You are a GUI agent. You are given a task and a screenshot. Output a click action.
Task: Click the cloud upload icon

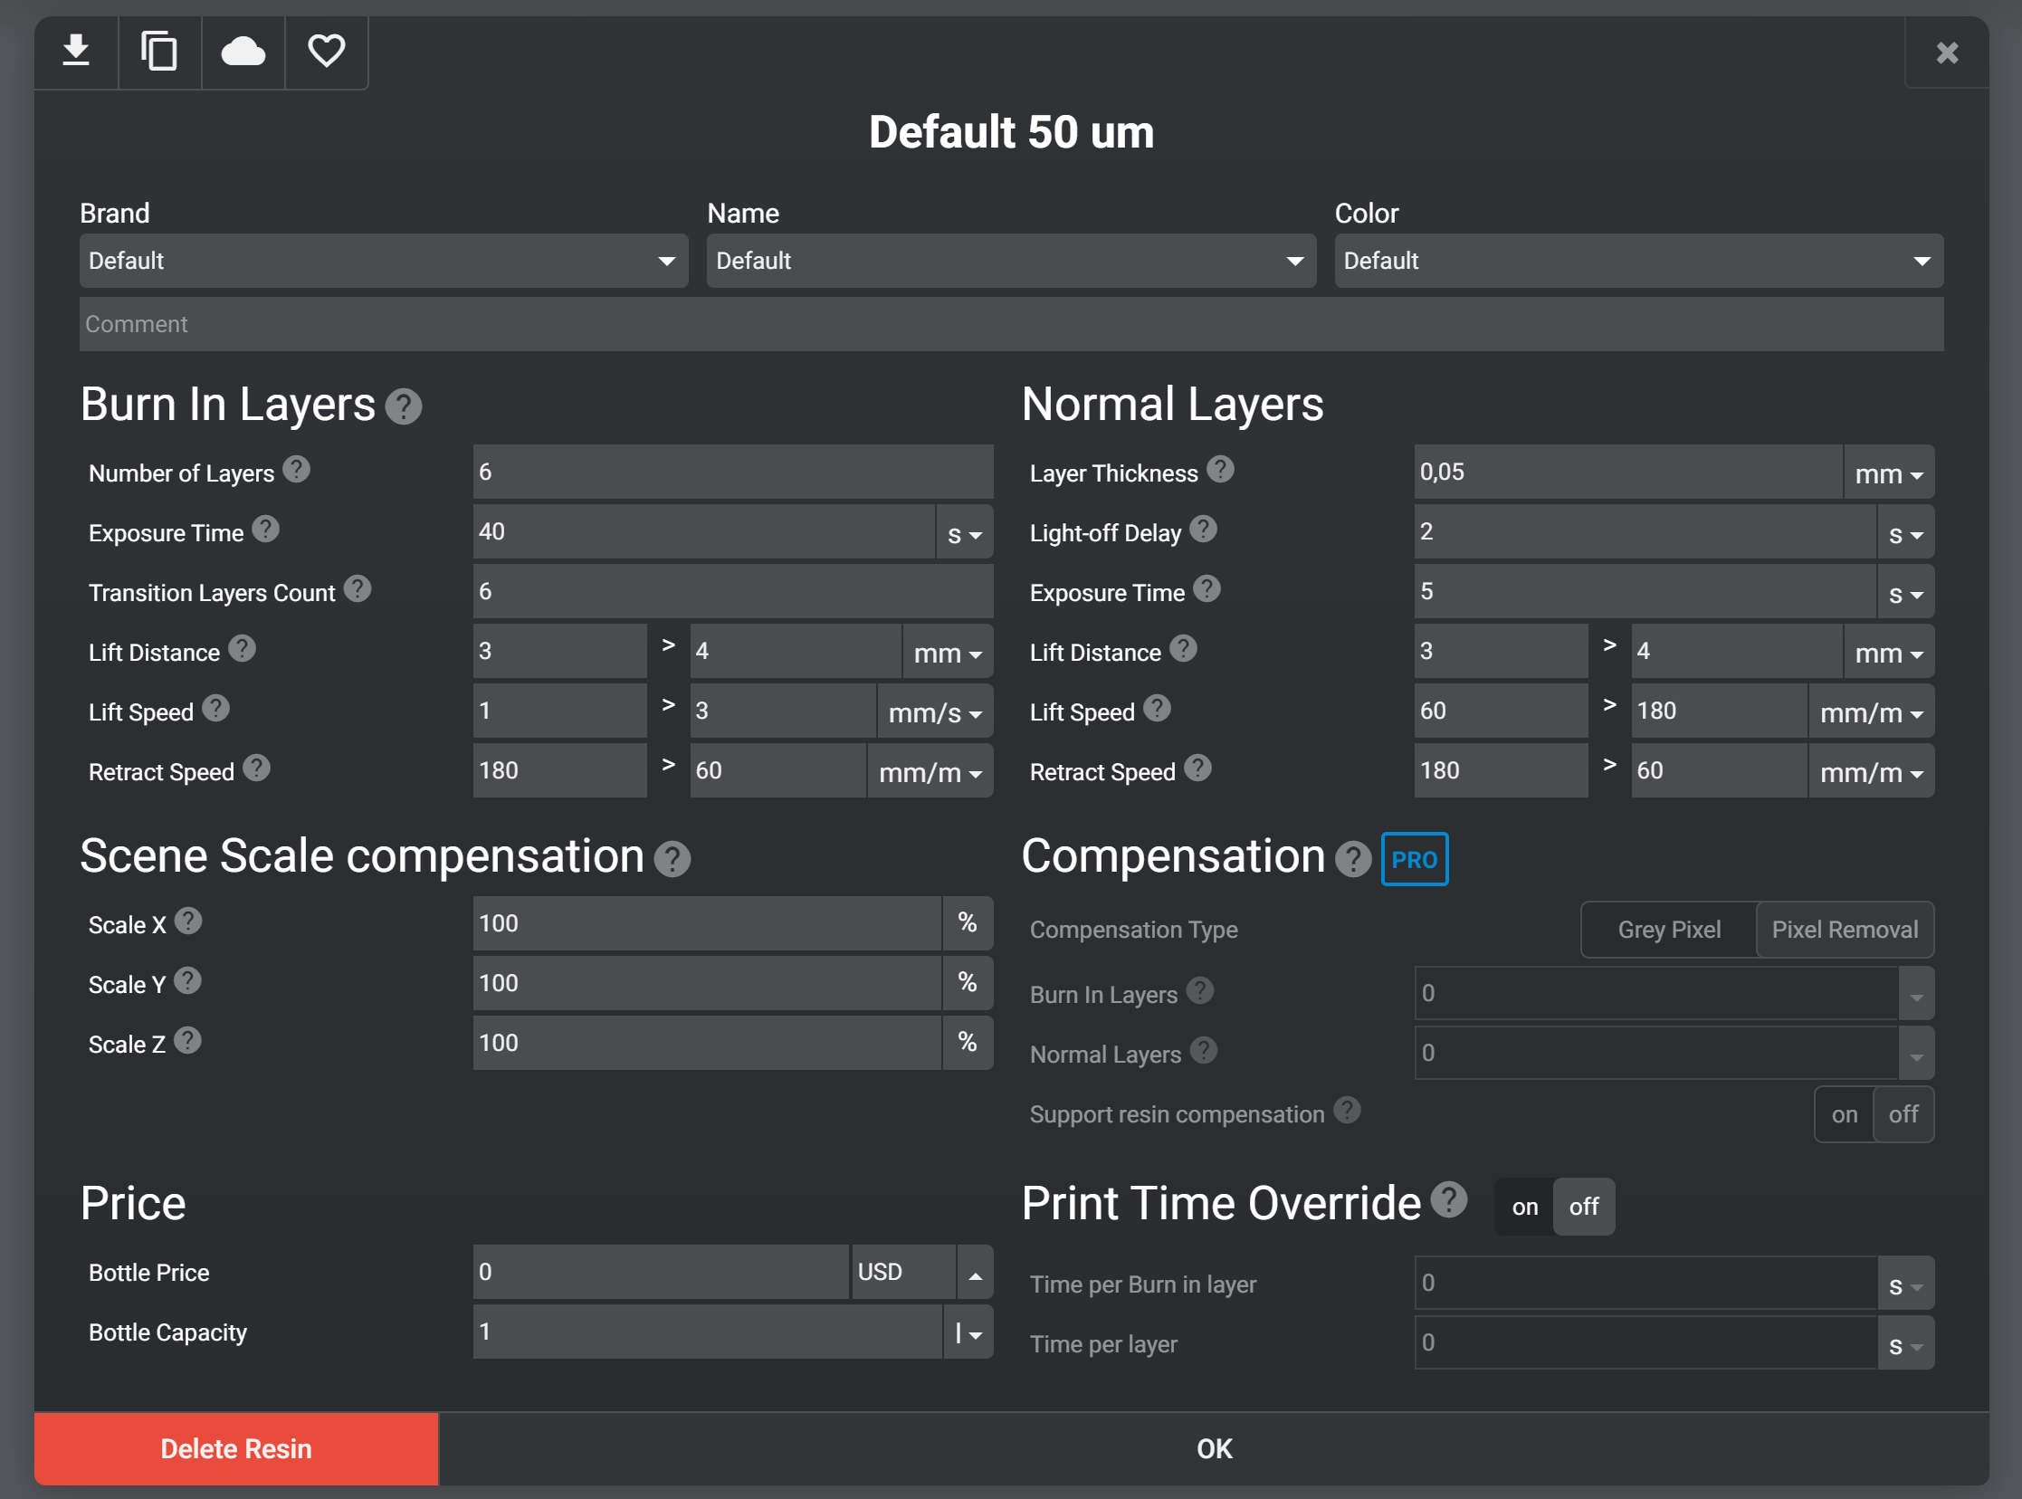pos(243,51)
